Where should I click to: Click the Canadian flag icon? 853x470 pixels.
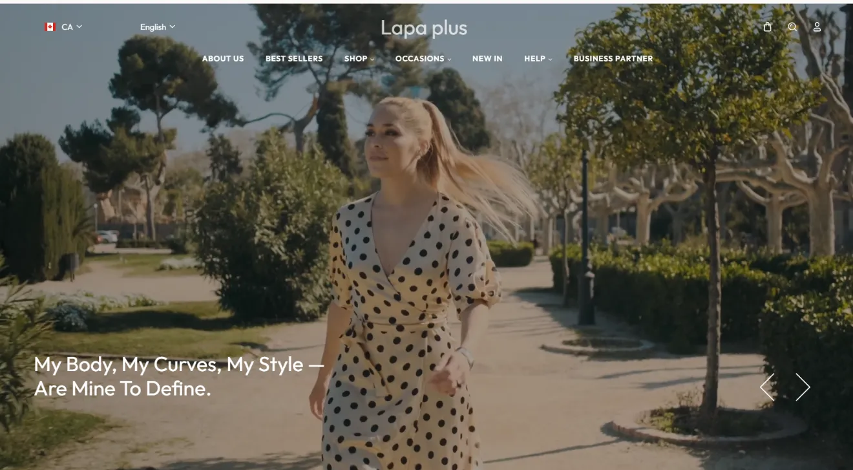[x=50, y=27]
